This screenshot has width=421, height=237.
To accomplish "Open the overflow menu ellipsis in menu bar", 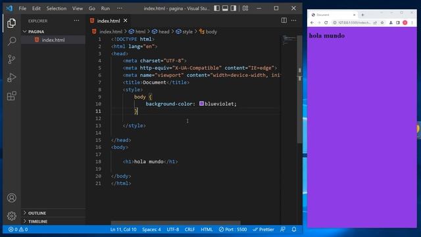I will [120, 9].
